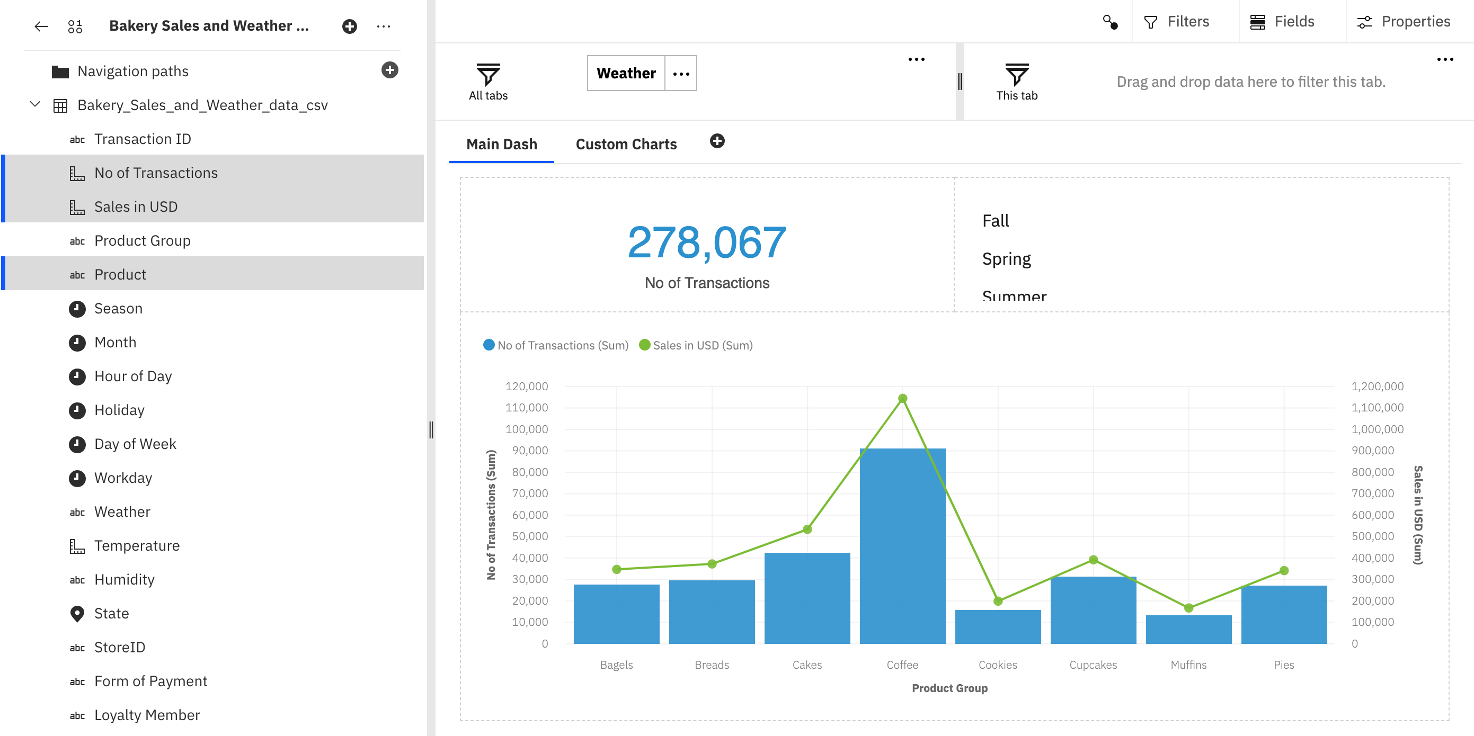
Task: Scroll down the fields sidebar panel
Action: coord(423,705)
